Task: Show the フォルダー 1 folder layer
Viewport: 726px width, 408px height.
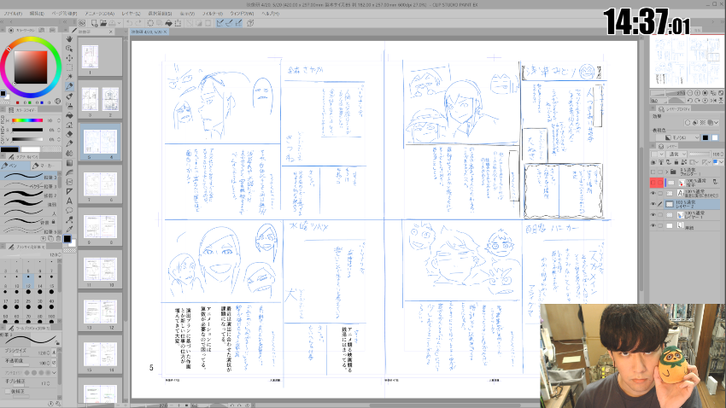Action: tap(653, 172)
